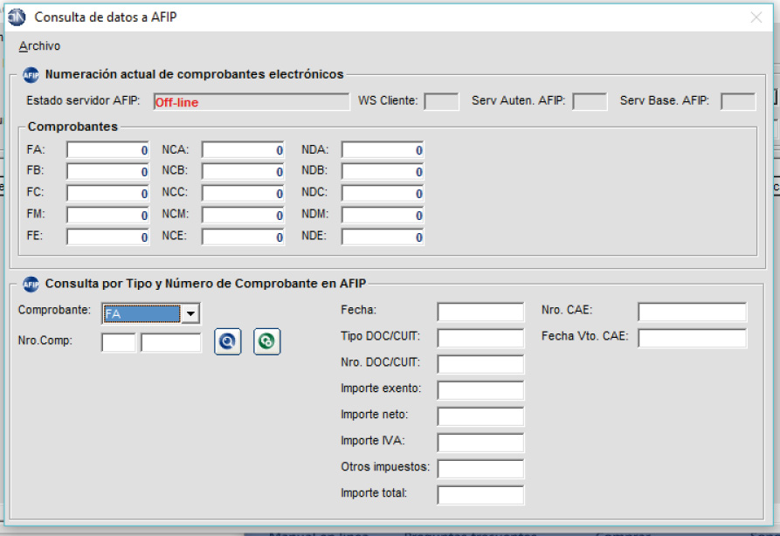Focus the FB number field

(108, 172)
